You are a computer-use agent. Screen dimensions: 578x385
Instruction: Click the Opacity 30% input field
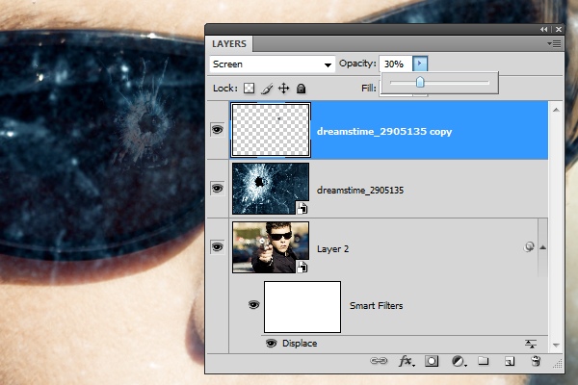click(394, 64)
